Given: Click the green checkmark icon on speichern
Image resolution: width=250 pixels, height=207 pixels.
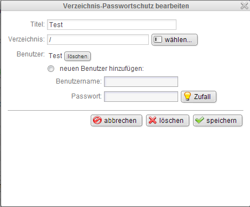Looking at the screenshot, I should click(x=200, y=120).
